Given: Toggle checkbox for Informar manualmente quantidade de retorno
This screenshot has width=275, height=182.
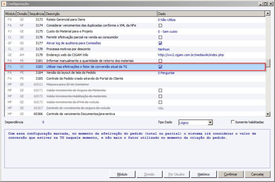Looking at the screenshot, I should pos(160,61).
